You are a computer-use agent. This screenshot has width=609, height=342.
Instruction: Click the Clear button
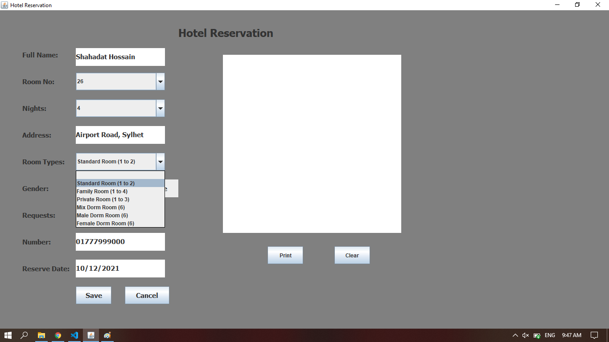tap(352, 255)
